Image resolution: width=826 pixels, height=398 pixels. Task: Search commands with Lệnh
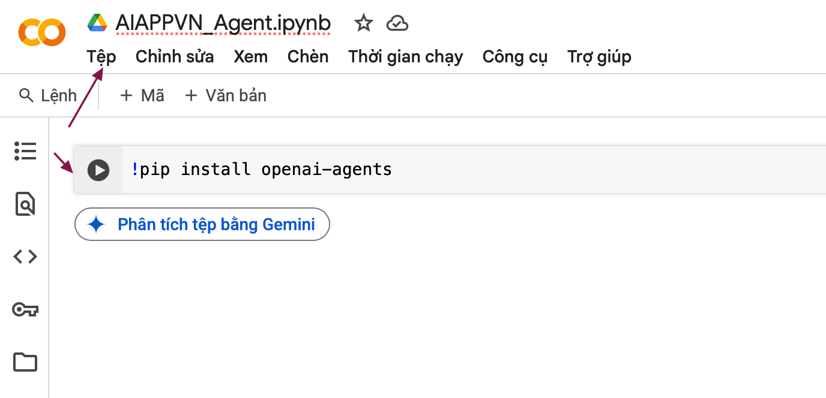pos(48,95)
